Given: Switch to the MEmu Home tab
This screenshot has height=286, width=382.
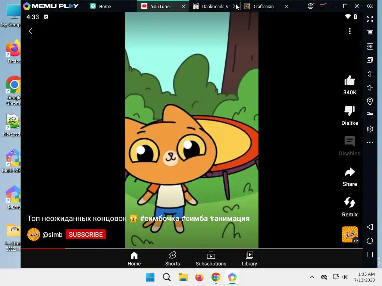Looking at the screenshot, I should (101, 6).
